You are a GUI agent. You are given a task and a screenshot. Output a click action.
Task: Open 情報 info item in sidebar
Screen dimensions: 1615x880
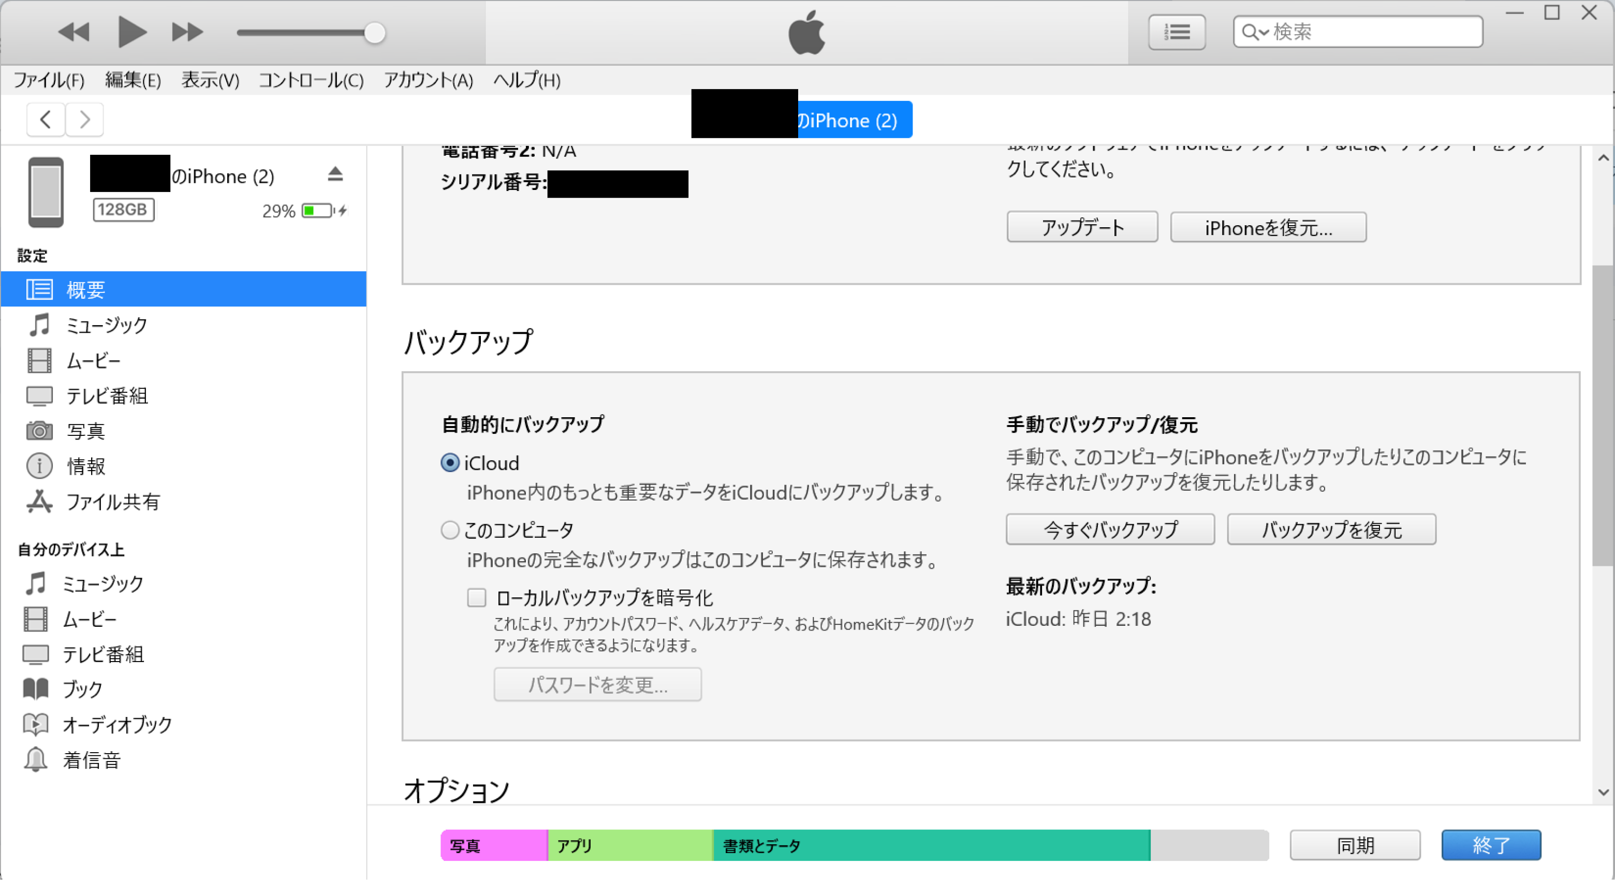(183, 466)
